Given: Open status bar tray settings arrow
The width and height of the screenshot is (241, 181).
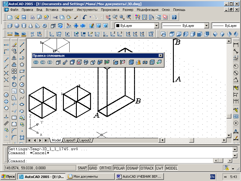Looking at the screenshot, I should click(x=233, y=169).
